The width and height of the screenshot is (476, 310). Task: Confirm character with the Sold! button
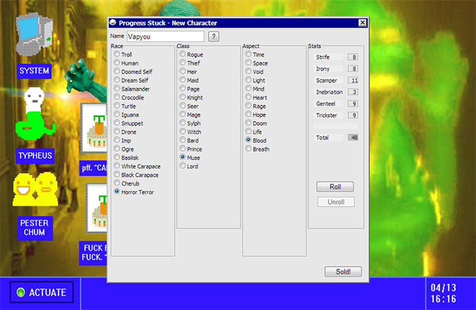tap(343, 271)
